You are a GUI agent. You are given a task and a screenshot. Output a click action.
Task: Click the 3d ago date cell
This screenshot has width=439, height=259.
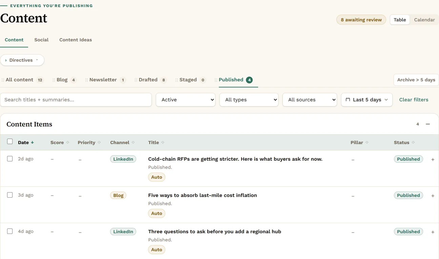pyautogui.click(x=25, y=195)
